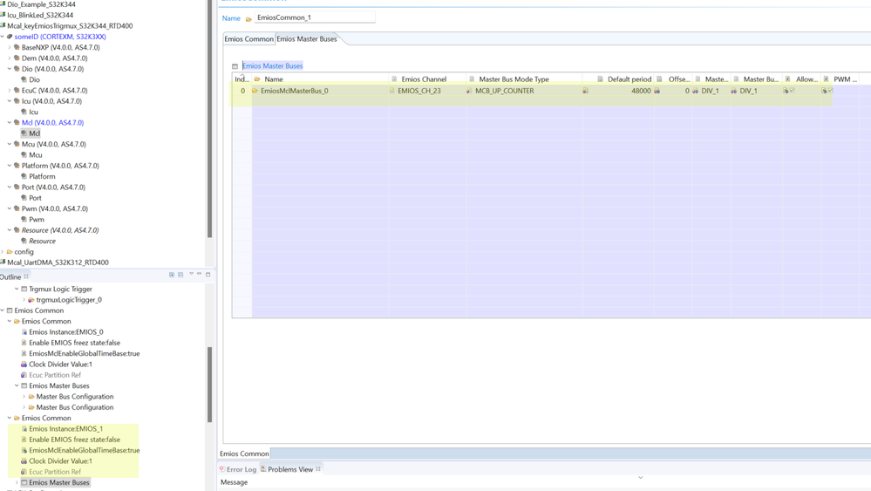Viewport: 871px width, 491px height.
Task: Select Mcal_keyEmiosTrigmux_S32K344_RTD400 project
Action: pyautogui.click(x=70, y=26)
